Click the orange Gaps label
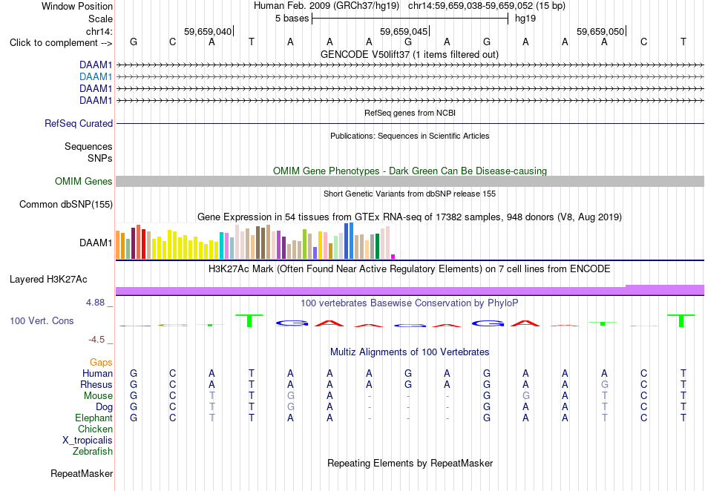705x491 pixels. pyautogui.click(x=101, y=362)
